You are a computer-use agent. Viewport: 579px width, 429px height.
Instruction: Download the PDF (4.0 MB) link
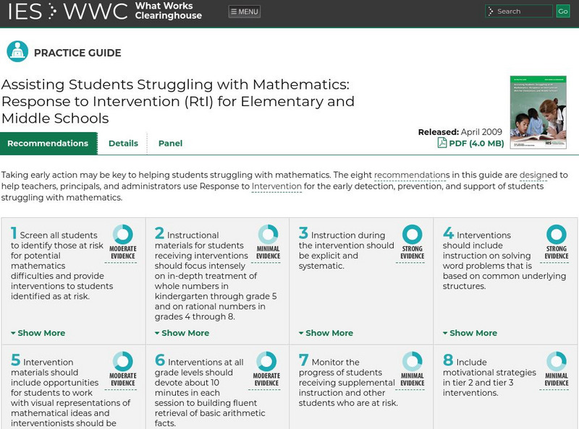(x=476, y=143)
